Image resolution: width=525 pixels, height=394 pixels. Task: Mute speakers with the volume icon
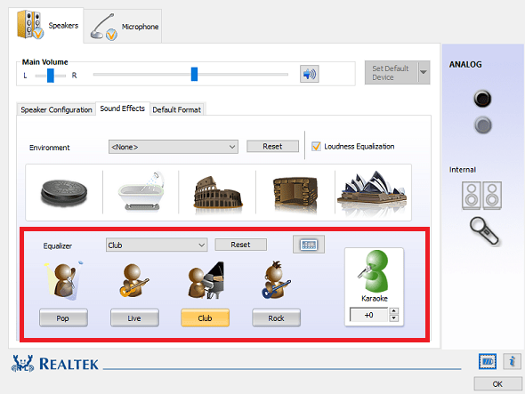pos(309,74)
